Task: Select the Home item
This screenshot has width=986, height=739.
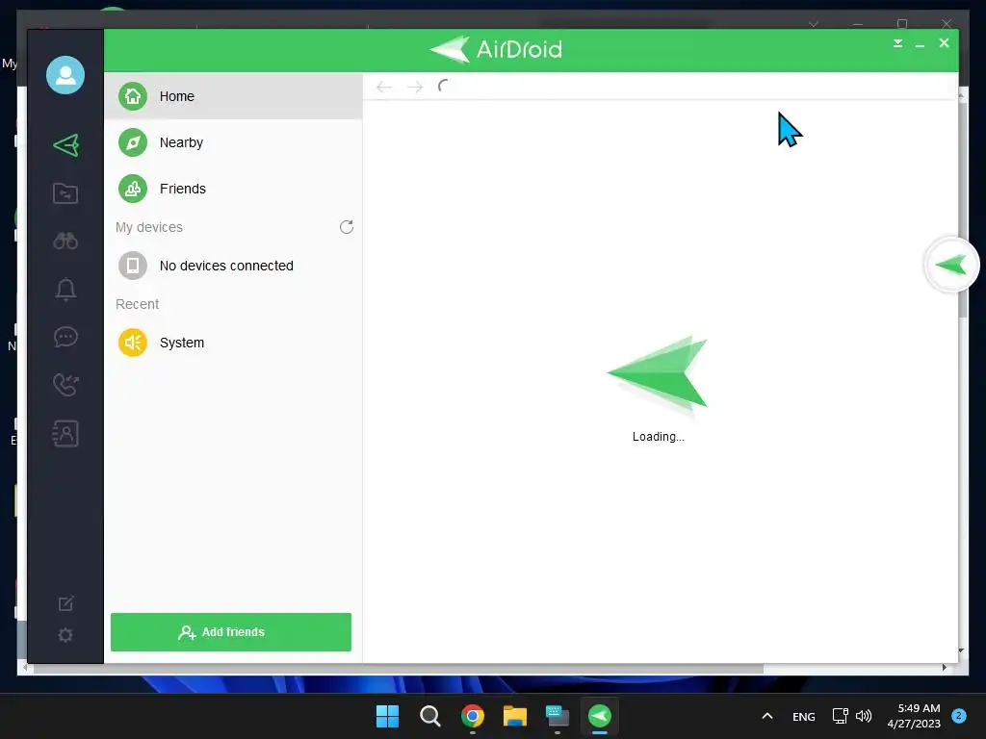Action: pyautogui.click(x=233, y=96)
